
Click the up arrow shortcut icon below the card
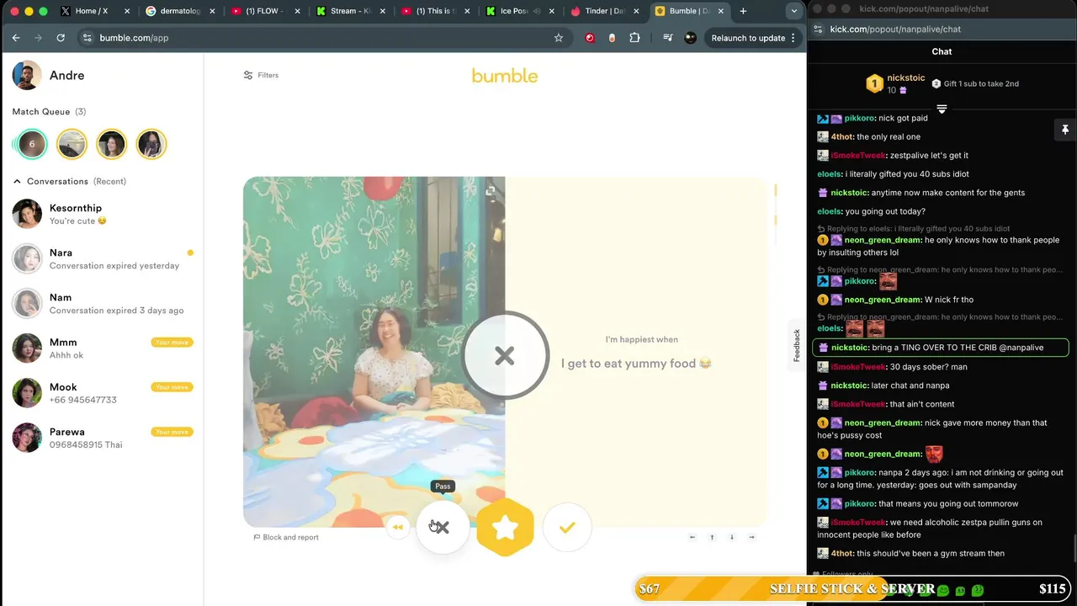coord(712,537)
